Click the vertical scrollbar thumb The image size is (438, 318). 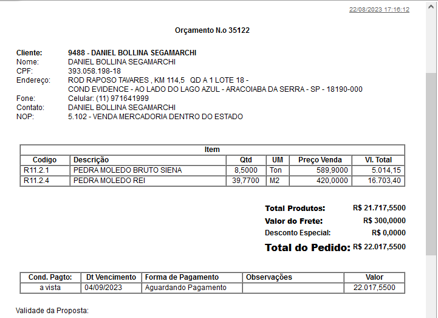[431, 164]
